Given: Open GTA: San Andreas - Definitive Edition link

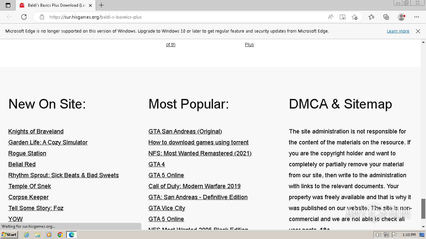Looking at the screenshot, I should tap(198, 197).
